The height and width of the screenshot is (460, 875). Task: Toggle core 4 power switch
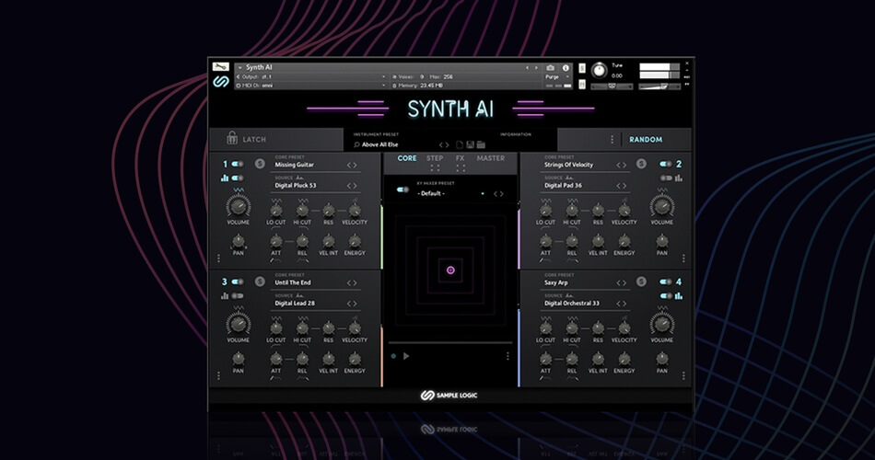click(x=666, y=282)
